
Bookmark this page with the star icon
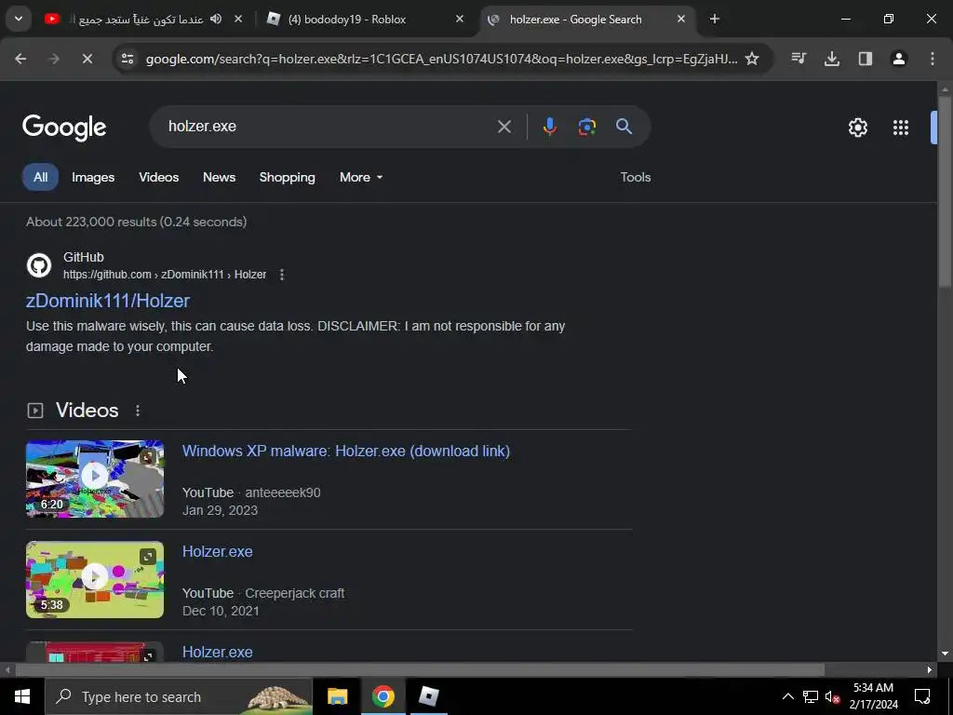point(752,59)
